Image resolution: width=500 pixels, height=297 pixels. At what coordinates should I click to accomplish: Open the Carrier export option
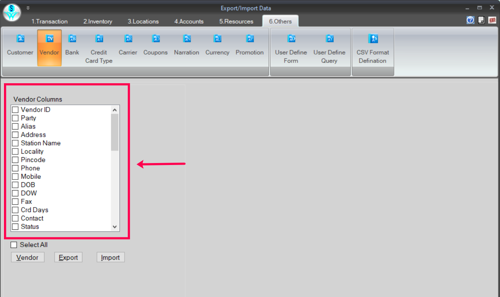(128, 48)
